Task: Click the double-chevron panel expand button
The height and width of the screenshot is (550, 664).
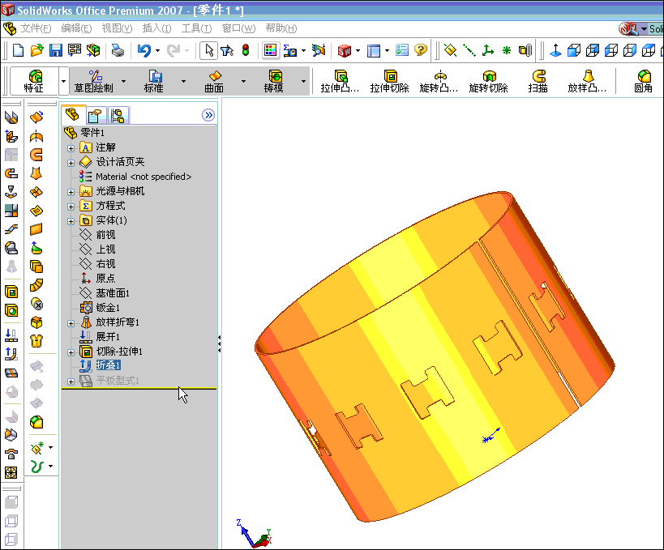Action: [208, 115]
